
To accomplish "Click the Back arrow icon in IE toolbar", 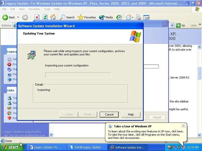I will click(5, 17).
